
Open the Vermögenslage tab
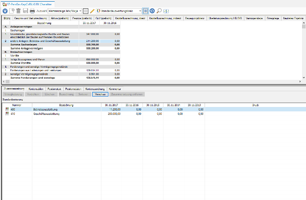tap(254, 18)
